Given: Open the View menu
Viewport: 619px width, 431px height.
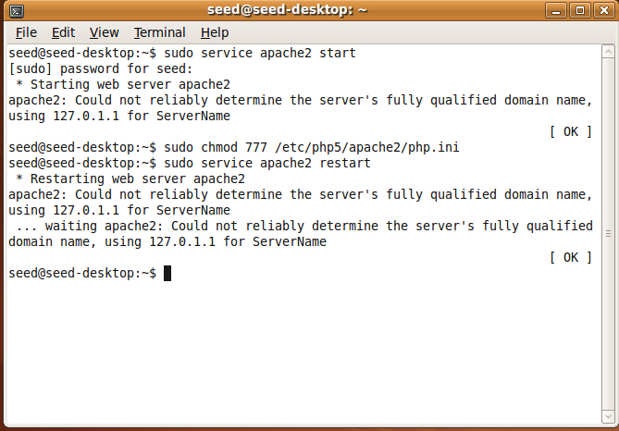Looking at the screenshot, I should pos(104,32).
